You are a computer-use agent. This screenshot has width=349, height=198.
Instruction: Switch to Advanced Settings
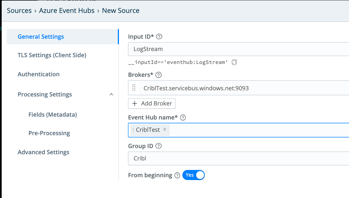pos(43,152)
